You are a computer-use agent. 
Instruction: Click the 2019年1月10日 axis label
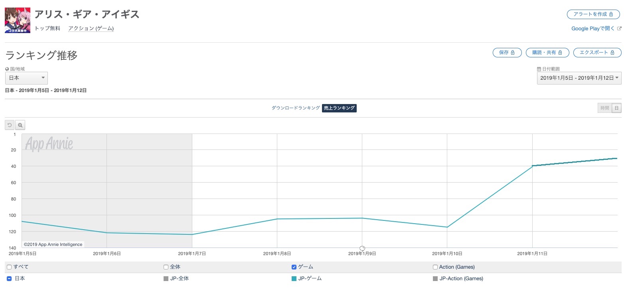click(447, 254)
